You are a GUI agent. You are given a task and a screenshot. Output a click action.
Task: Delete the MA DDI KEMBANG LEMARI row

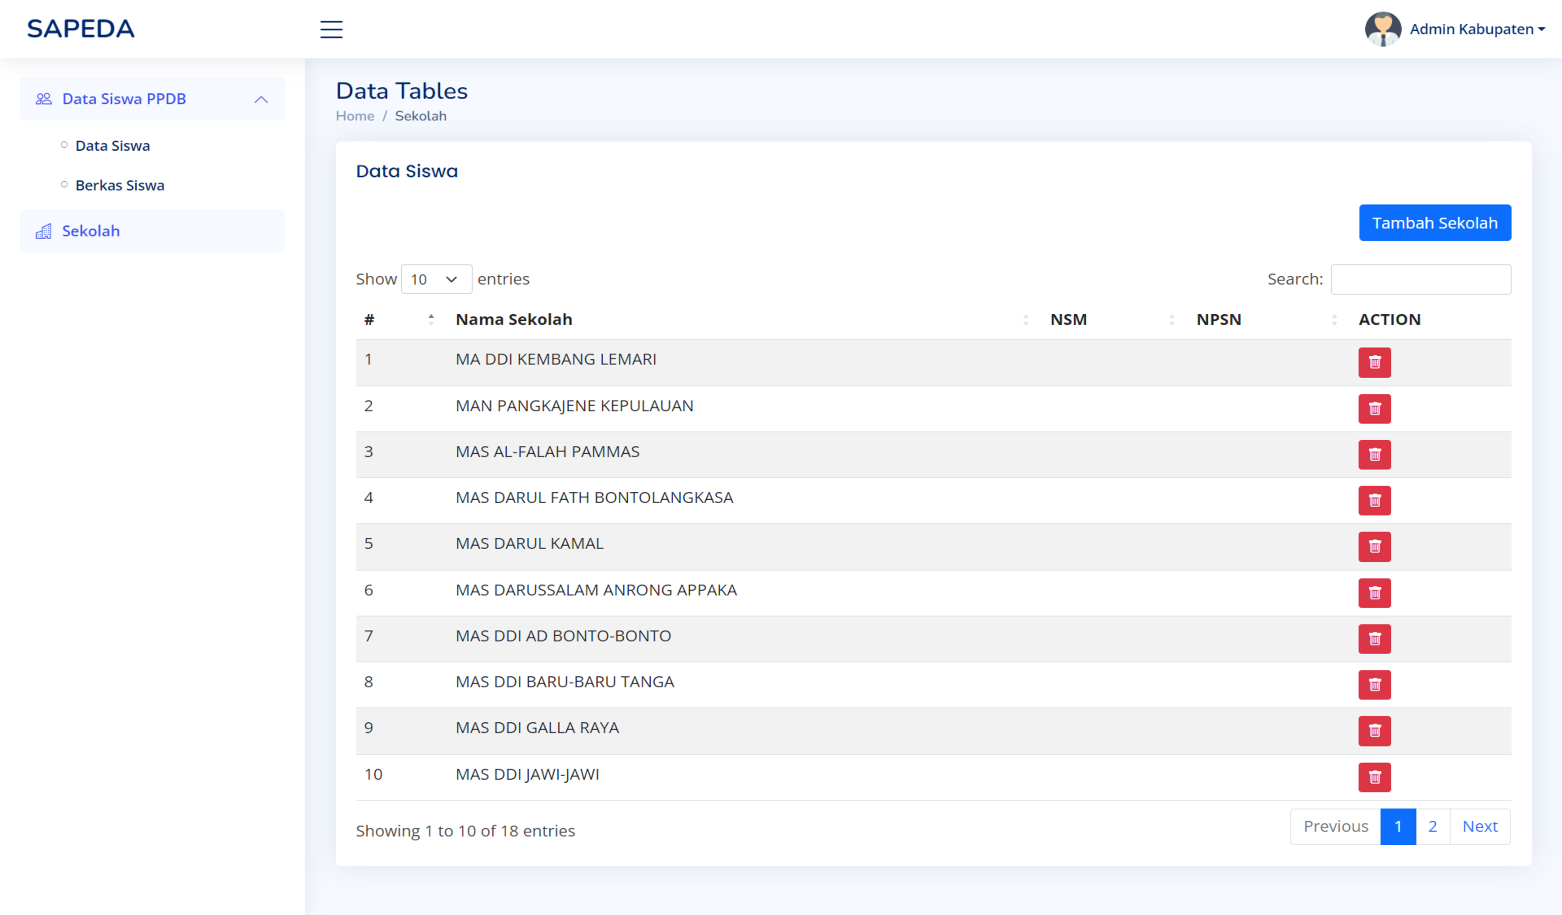pos(1374,363)
